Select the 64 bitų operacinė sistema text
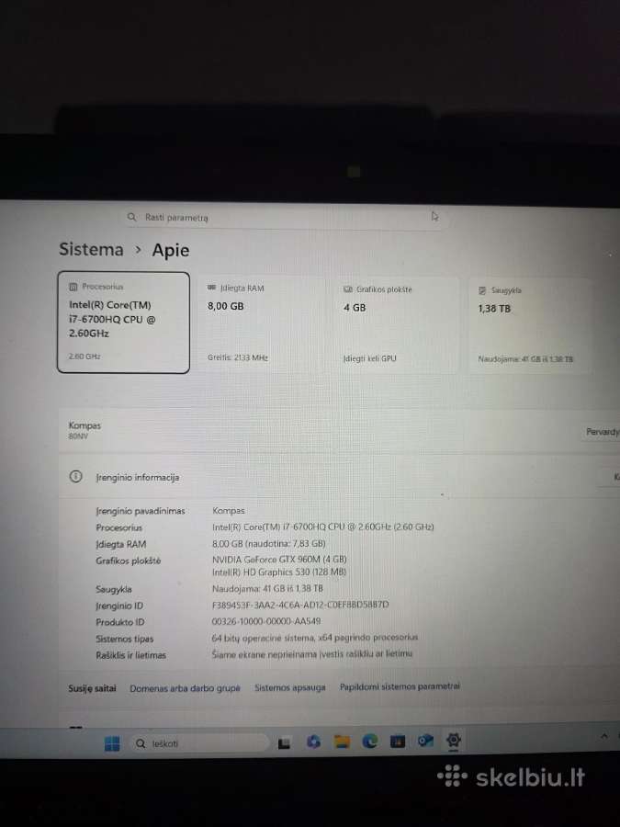This screenshot has height=827, width=620. coord(315,638)
